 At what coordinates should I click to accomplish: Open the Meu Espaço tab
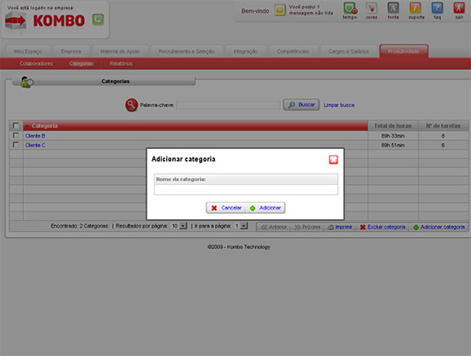pyautogui.click(x=28, y=51)
